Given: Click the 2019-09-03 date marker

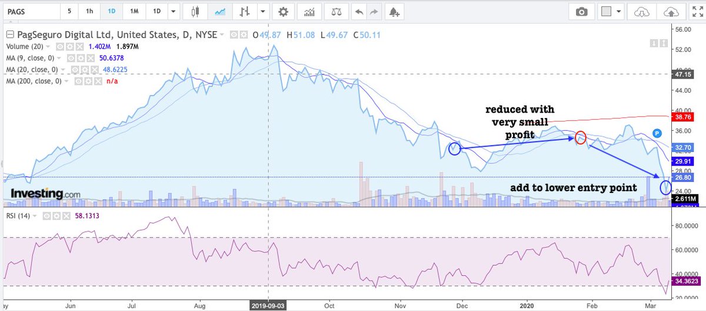Looking at the screenshot, I should [268, 306].
